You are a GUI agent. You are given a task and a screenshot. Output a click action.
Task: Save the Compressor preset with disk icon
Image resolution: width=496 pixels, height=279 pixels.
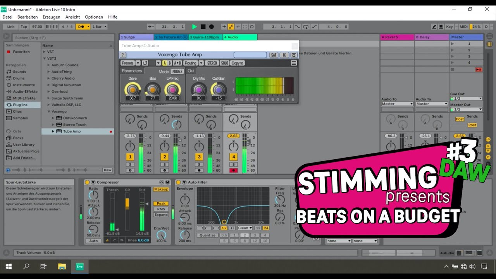click(167, 182)
